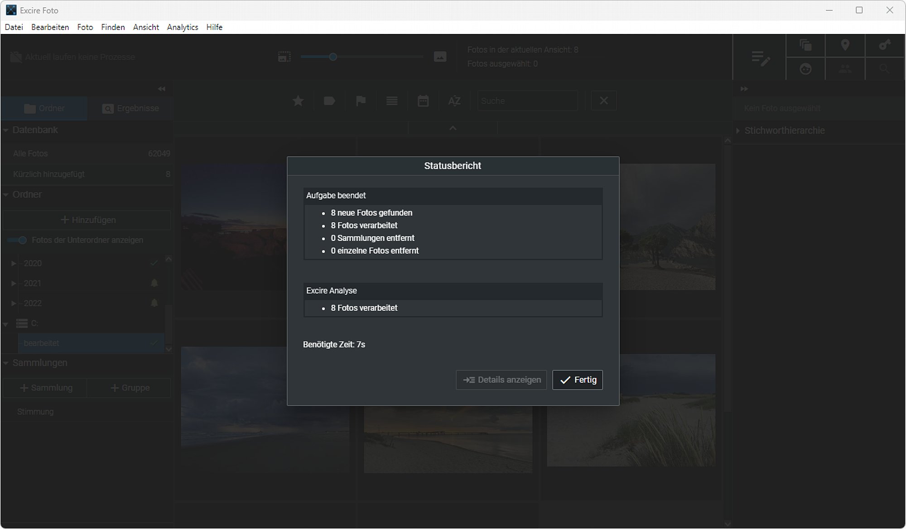Image resolution: width=906 pixels, height=529 pixels.
Task: Expand the 2020 folder
Action: (x=14, y=263)
